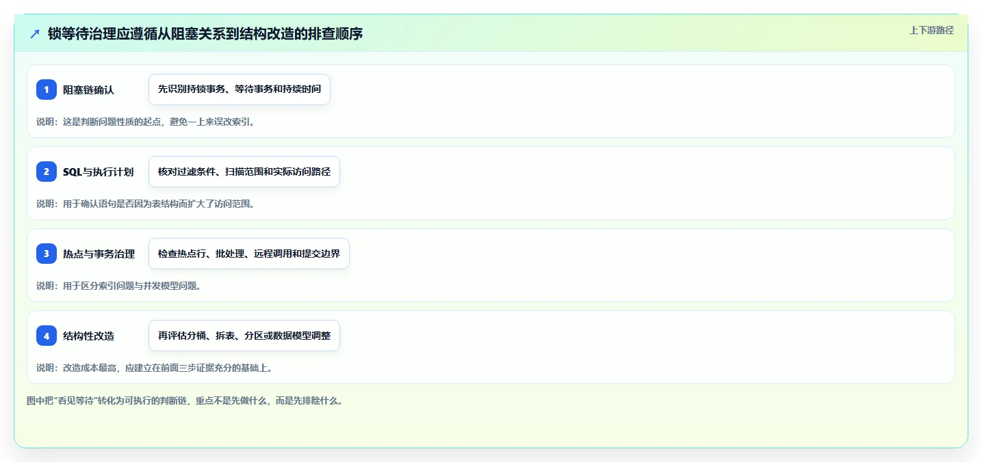
Task: Click the step 1 number badge
Action: pyautogui.click(x=47, y=90)
